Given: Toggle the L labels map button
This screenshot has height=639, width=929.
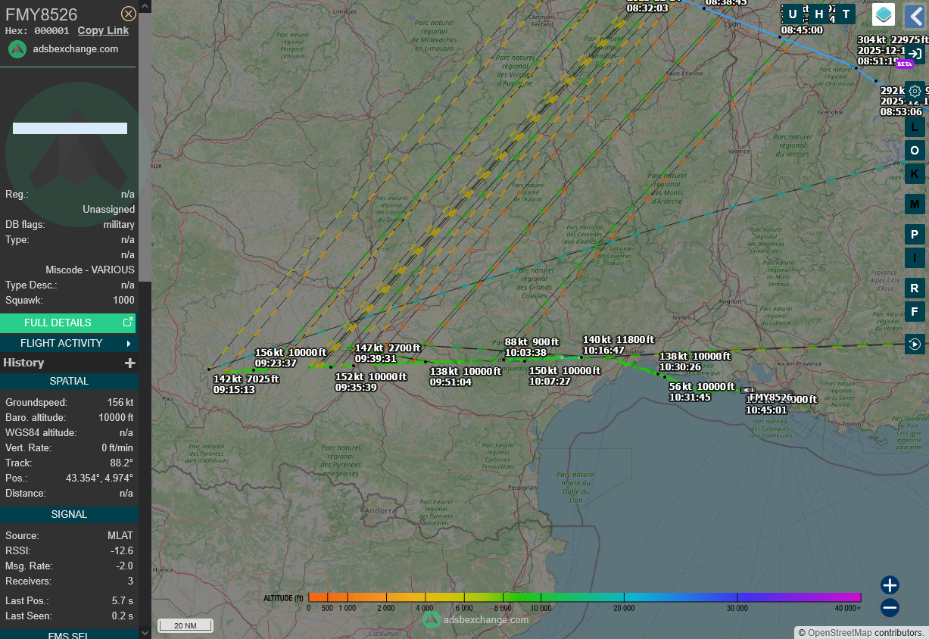Looking at the screenshot, I should [x=915, y=127].
